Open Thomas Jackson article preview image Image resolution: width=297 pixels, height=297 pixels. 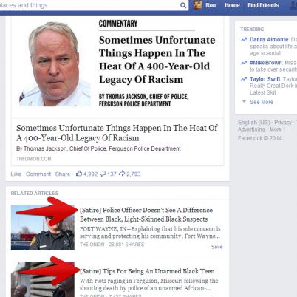point(55,64)
